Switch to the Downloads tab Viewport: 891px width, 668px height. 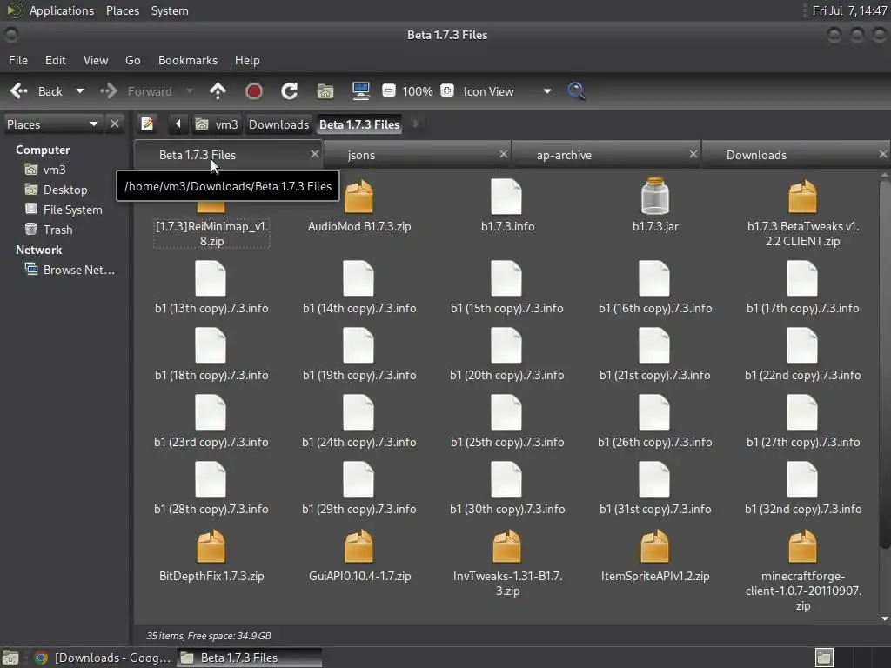[x=795, y=155]
